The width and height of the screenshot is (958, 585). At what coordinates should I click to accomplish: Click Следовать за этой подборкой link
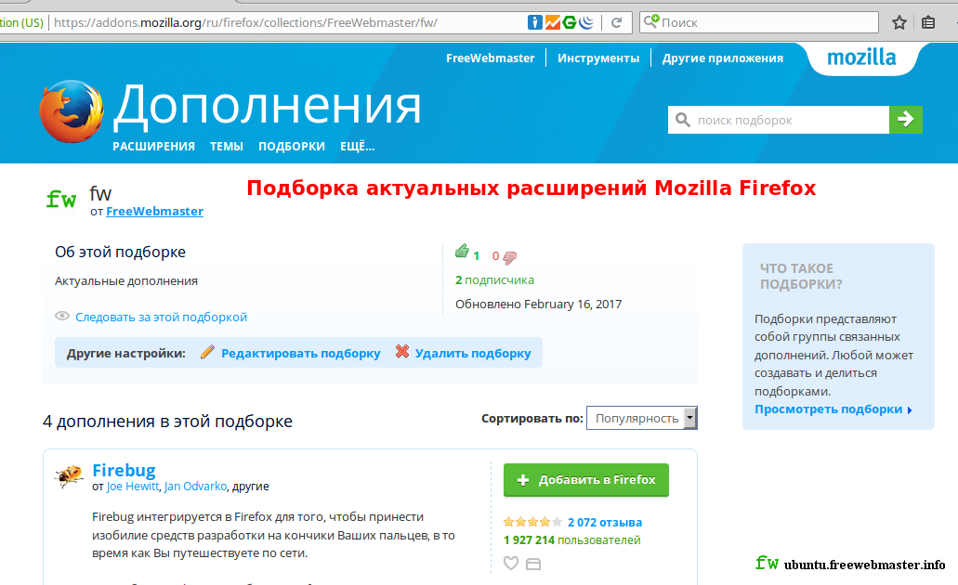pyautogui.click(x=162, y=317)
